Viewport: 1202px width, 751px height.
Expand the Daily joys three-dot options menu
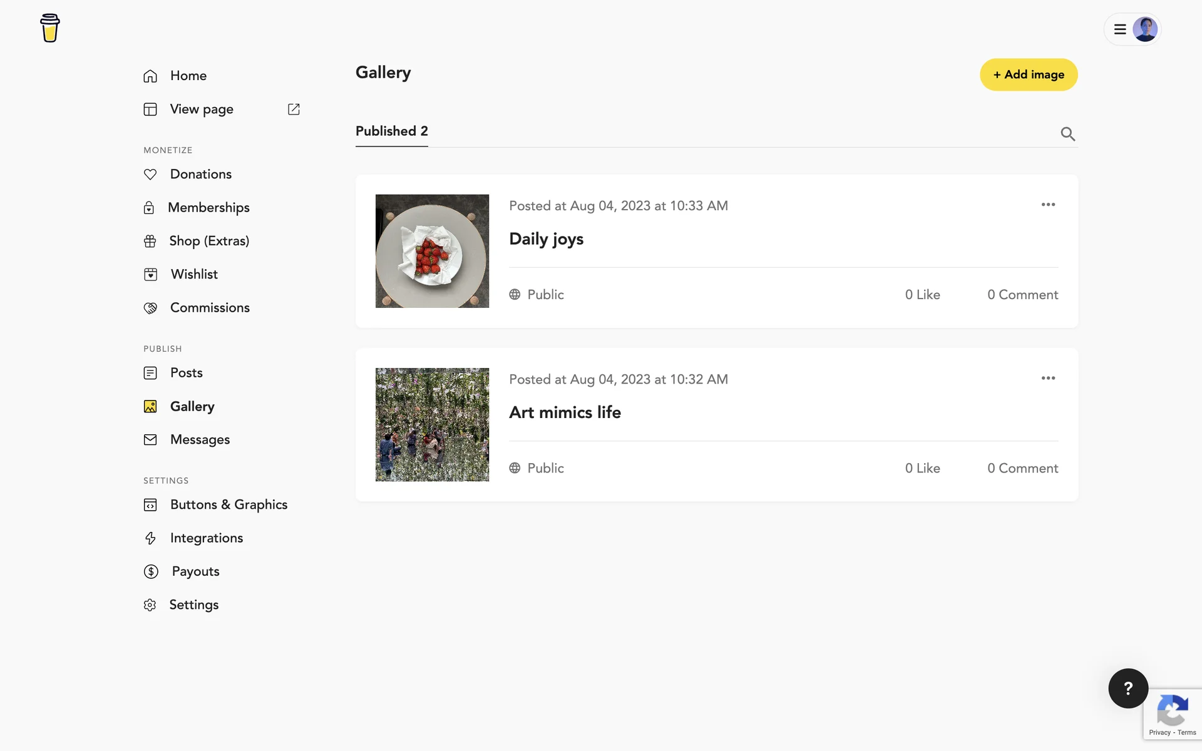click(1048, 205)
